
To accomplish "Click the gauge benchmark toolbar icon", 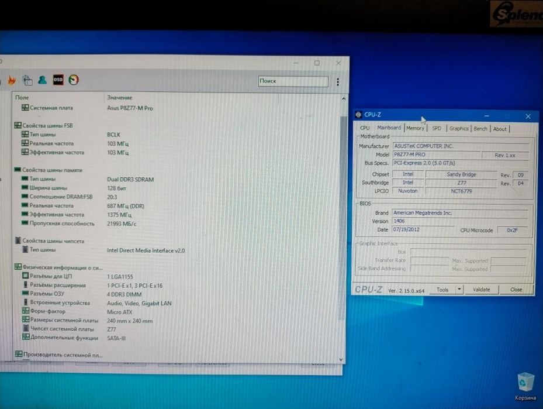I will [x=74, y=80].
